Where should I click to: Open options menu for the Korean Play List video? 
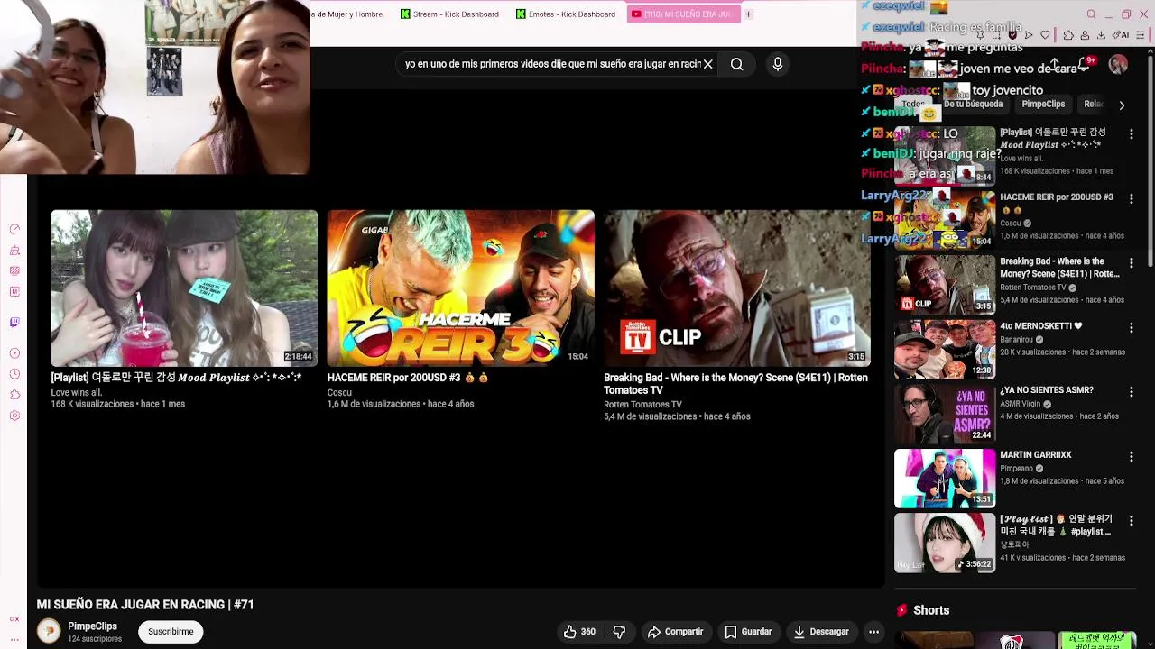click(1131, 521)
